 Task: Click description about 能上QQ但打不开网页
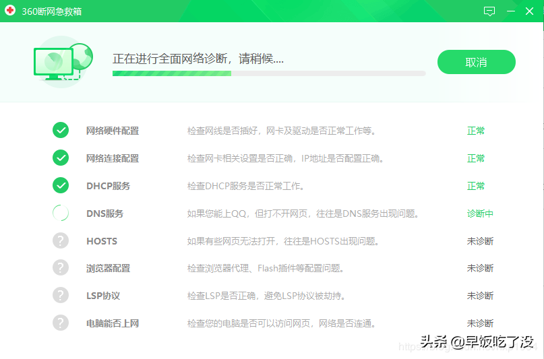[x=303, y=214]
